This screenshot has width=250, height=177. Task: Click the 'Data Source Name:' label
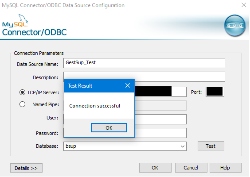[x=38, y=64]
